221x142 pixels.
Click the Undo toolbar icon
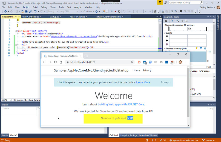point(35,11)
